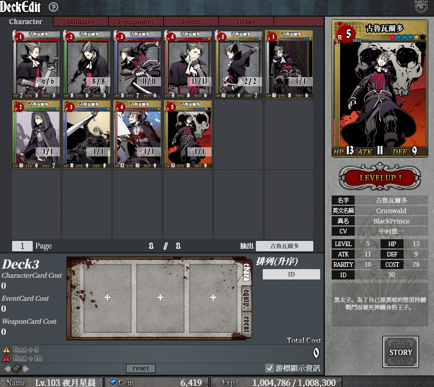Screen dimensions: 434x387
Task: Select the rare level 1 throne card
Action: pyautogui.click(x=289, y=64)
